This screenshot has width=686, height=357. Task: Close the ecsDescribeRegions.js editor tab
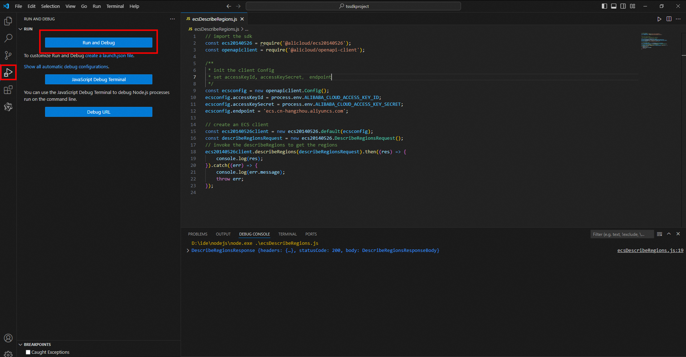click(242, 19)
